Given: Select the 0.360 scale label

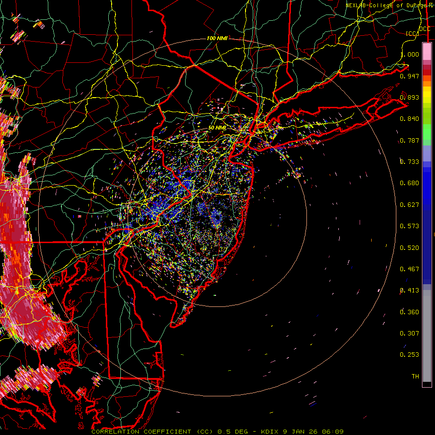Looking at the screenshot, I should pyautogui.click(x=409, y=312).
